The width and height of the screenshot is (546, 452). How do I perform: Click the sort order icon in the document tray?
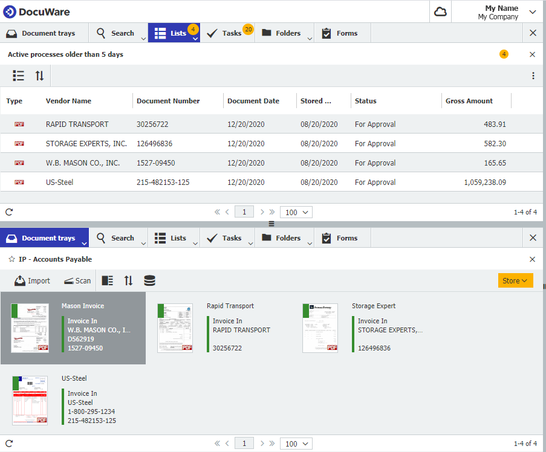point(128,280)
